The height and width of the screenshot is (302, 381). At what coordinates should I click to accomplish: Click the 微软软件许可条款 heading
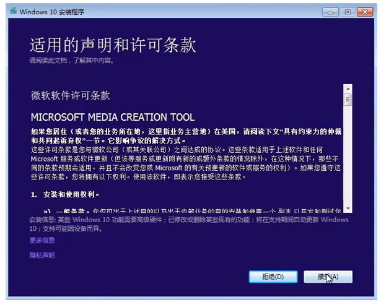(71, 96)
